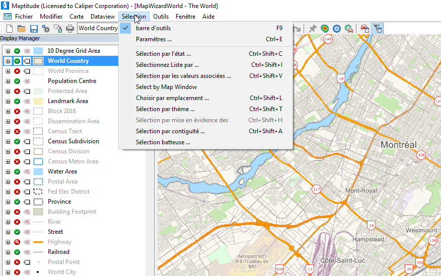Click the pushpin icon in toolbar
The width and height of the screenshot is (441, 276).
[x=313, y=29]
